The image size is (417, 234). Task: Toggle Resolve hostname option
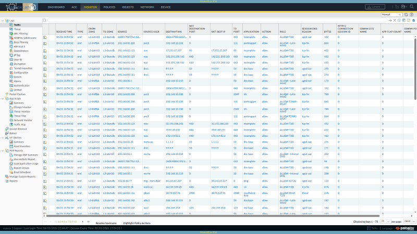click(x=106, y=223)
